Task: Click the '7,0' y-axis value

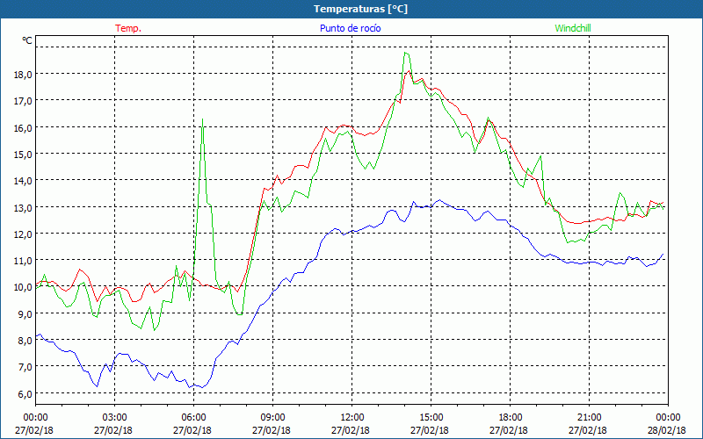Action: pos(25,367)
